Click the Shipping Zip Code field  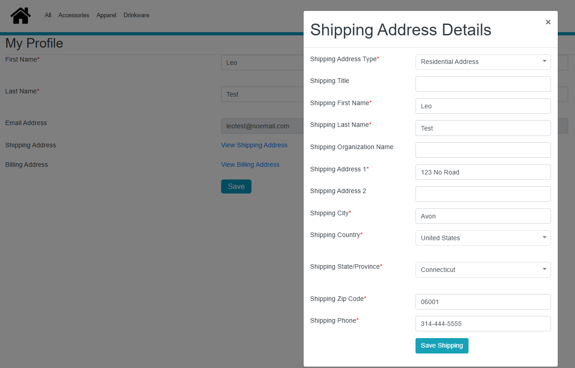point(483,302)
